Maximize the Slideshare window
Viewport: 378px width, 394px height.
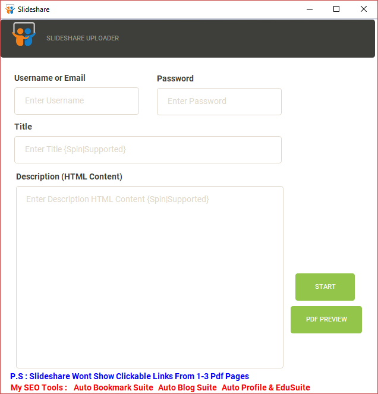click(x=336, y=10)
